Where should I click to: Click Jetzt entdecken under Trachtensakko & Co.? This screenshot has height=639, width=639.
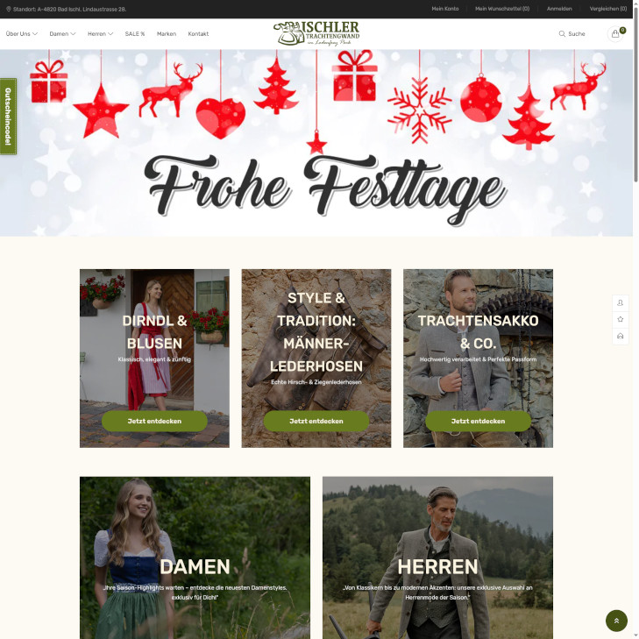478,421
